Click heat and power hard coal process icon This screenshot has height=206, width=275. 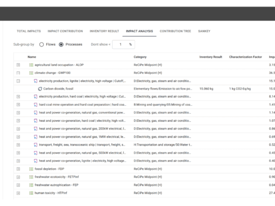coord(36,121)
